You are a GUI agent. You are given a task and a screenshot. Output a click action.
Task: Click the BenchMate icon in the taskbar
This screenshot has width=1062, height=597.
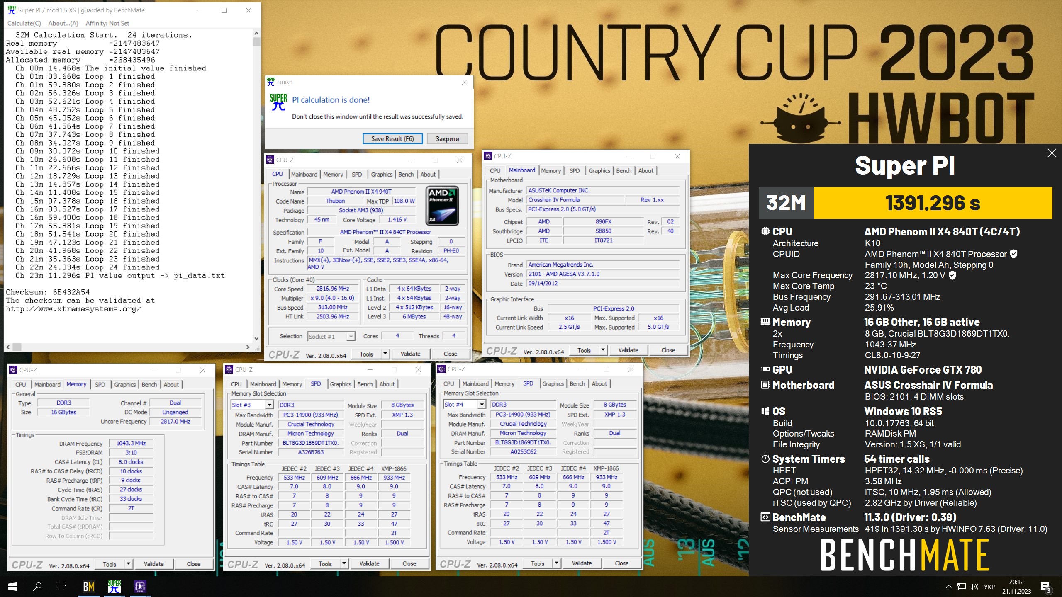coord(88,586)
